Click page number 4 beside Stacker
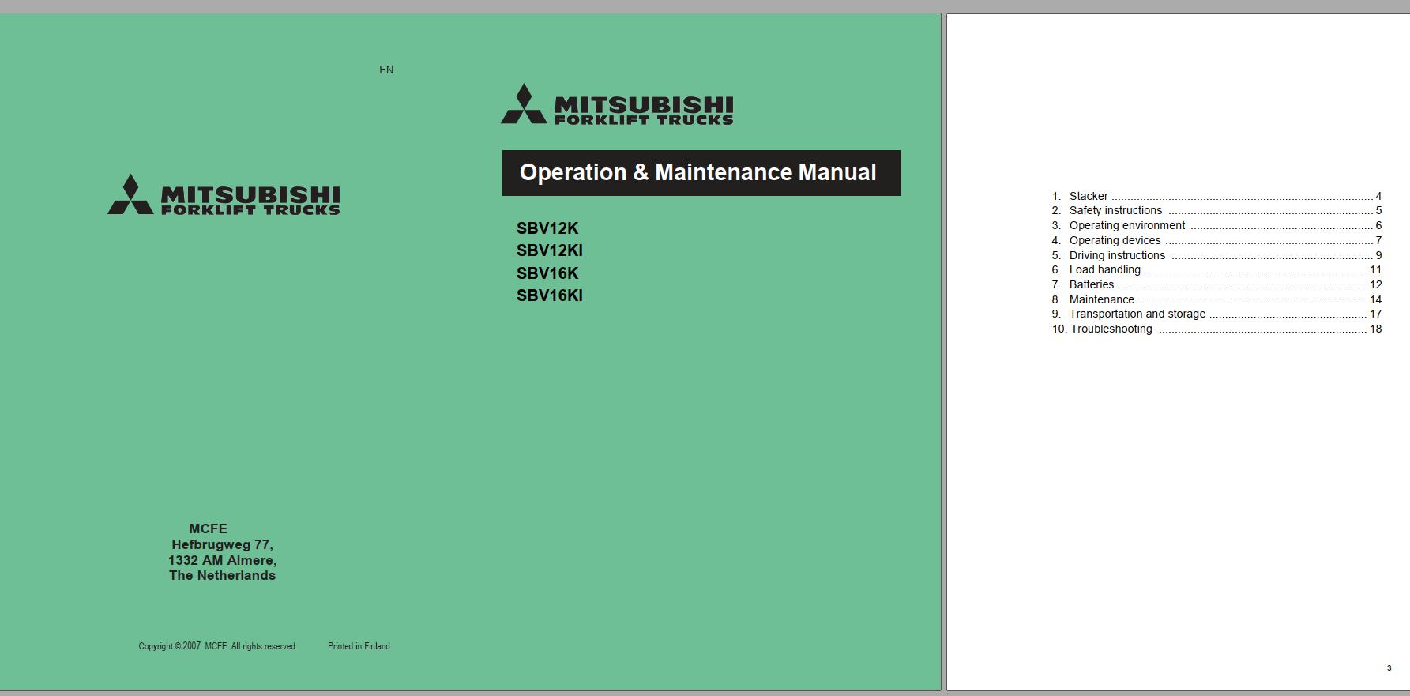Screen dimensions: 1410x696 pos(1378,196)
